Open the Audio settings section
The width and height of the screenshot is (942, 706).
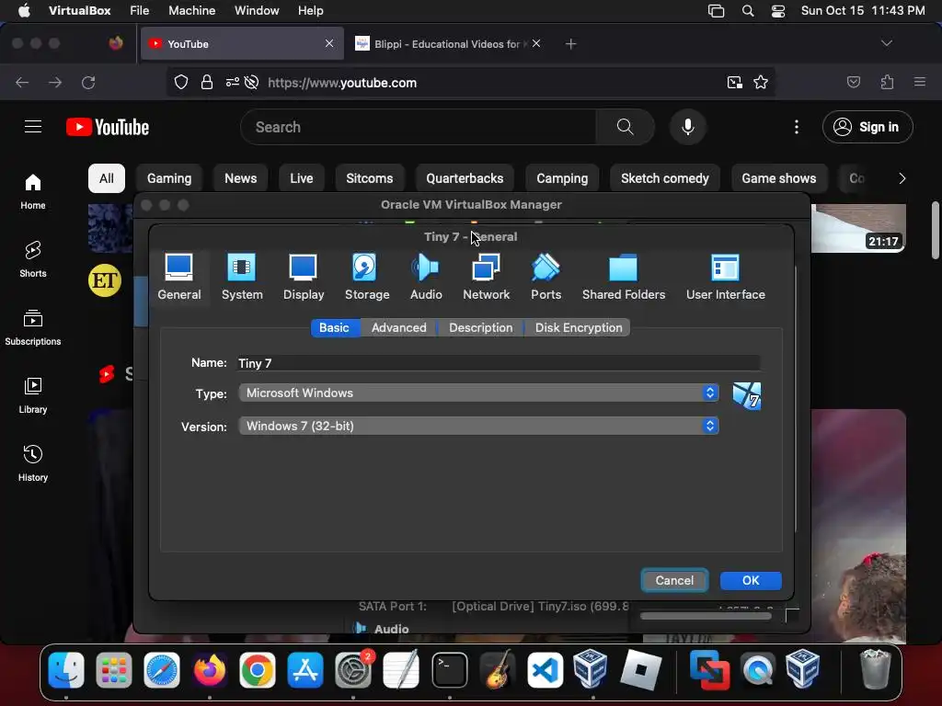click(426, 277)
